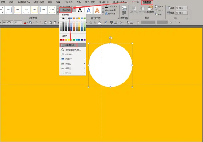Open the Developer (开发工具) tab
The height and width of the screenshot is (142, 203).
click(x=68, y=2)
